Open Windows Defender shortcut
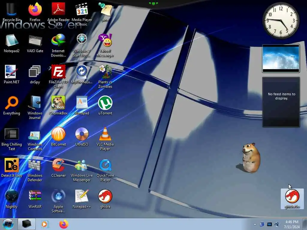Screen dimensions: 307x230 click(35, 170)
